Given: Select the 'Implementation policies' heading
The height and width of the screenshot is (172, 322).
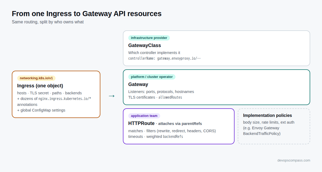Looking at the screenshot, I should pos(268,116).
